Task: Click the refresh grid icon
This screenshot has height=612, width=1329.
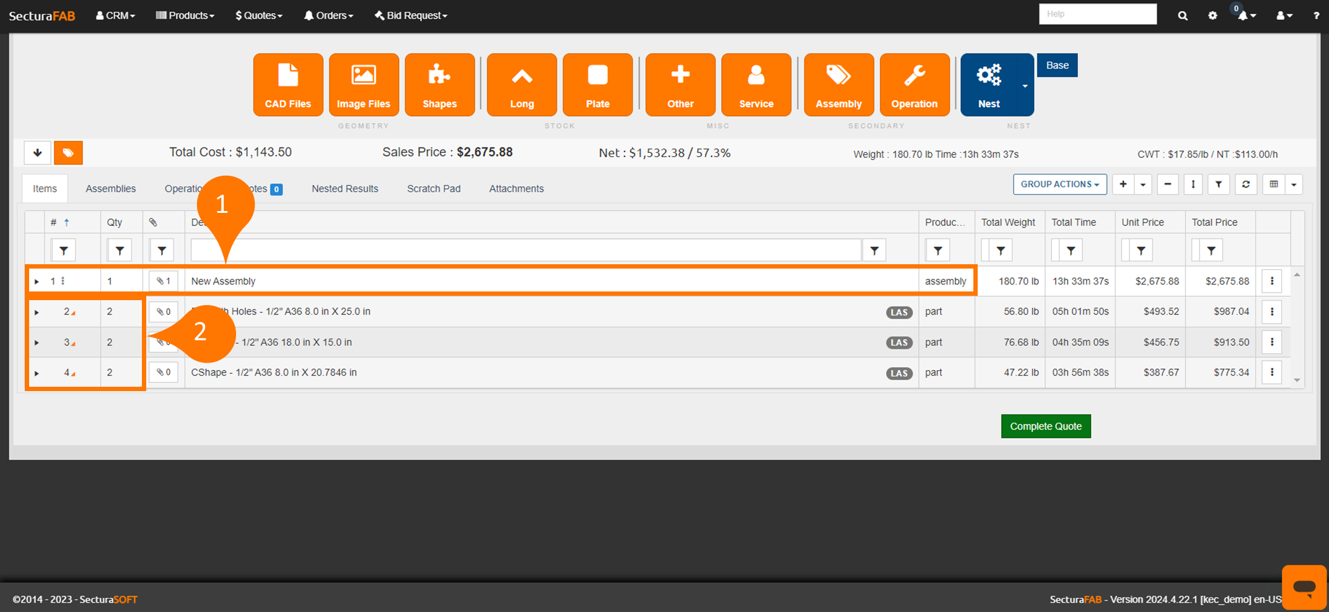Action: [x=1245, y=184]
